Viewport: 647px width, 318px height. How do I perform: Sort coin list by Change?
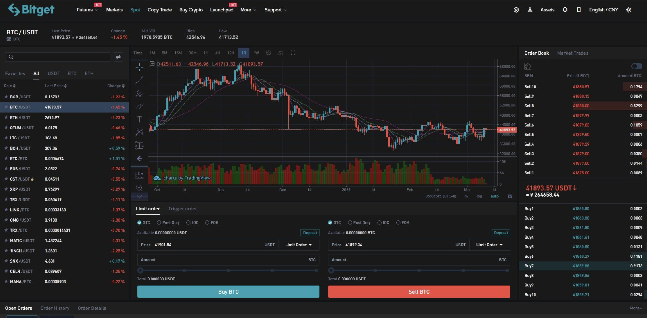pyautogui.click(x=116, y=86)
